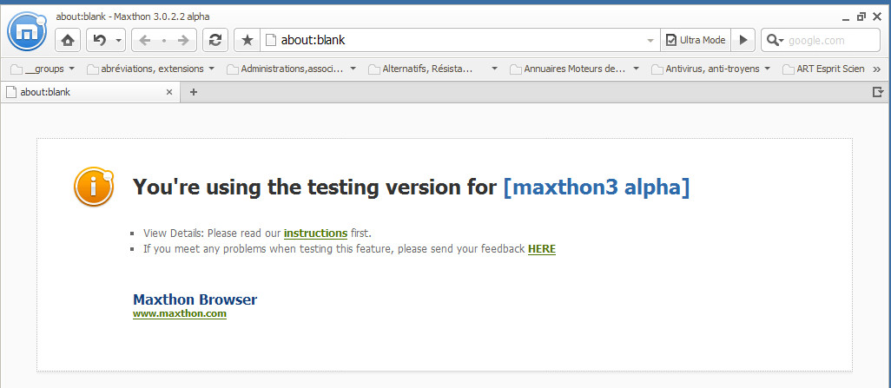Click the undo closed tab icon

[100, 40]
